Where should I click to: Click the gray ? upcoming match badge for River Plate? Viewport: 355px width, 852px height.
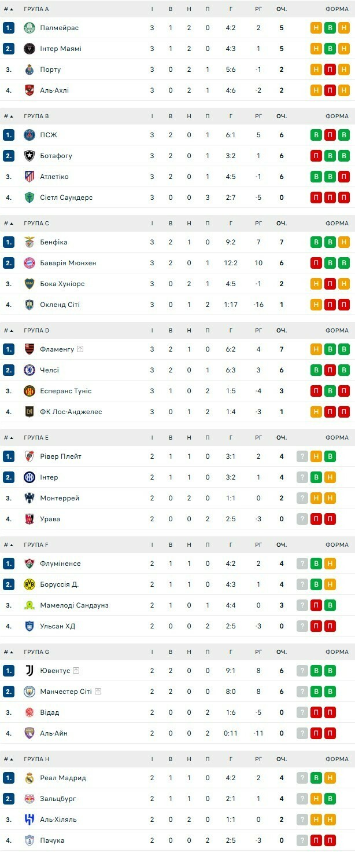click(302, 456)
